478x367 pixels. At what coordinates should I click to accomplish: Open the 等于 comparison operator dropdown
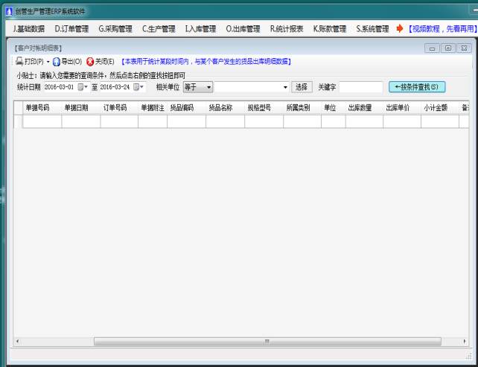pos(209,87)
